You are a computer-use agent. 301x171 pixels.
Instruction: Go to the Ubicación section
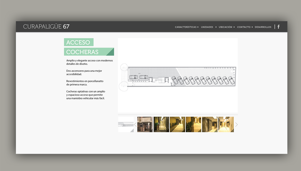(225, 27)
